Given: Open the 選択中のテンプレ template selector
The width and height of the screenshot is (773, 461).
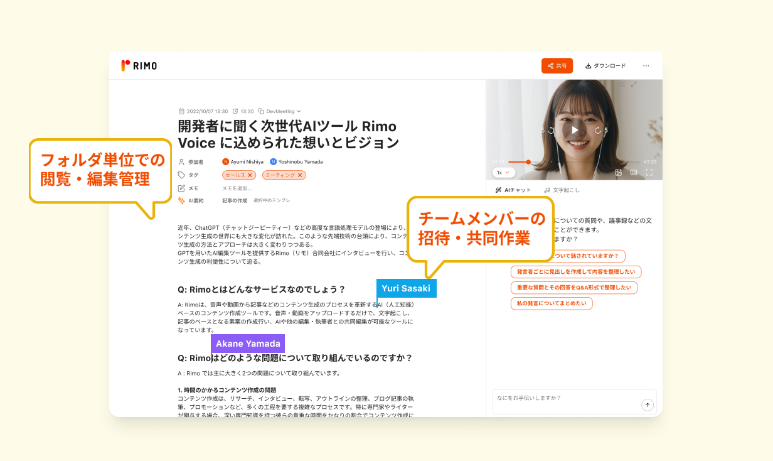Looking at the screenshot, I should 272,200.
